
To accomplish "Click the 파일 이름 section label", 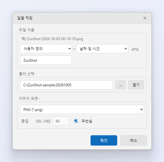I will (26, 30).
